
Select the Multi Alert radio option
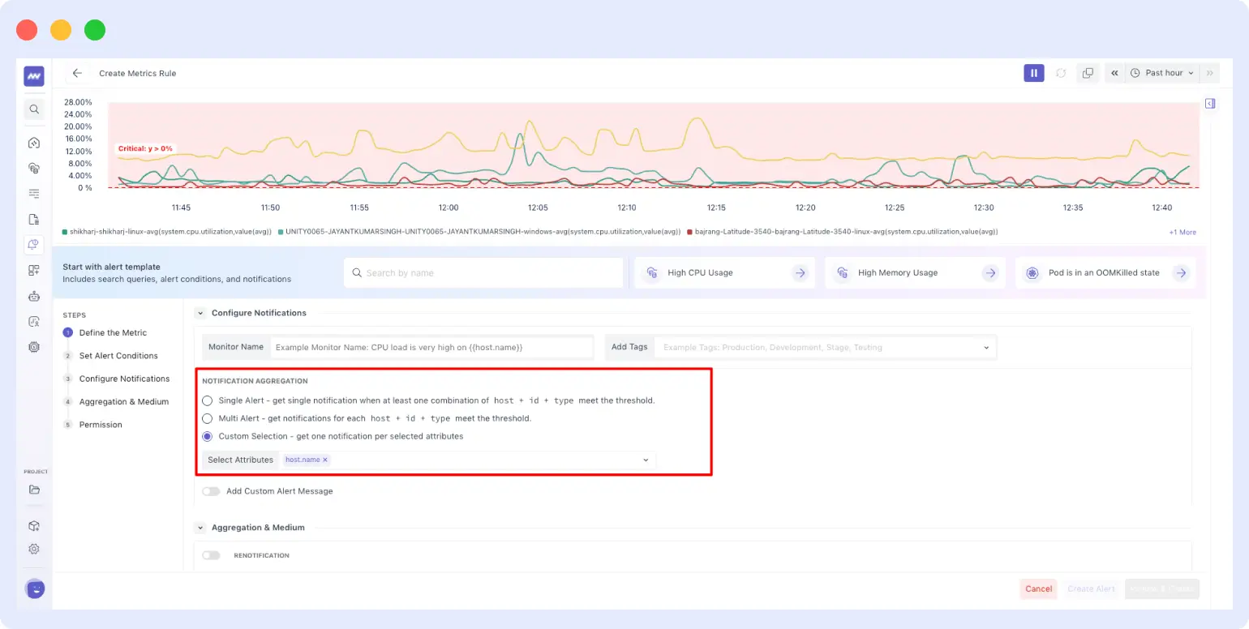tap(208, 418)
